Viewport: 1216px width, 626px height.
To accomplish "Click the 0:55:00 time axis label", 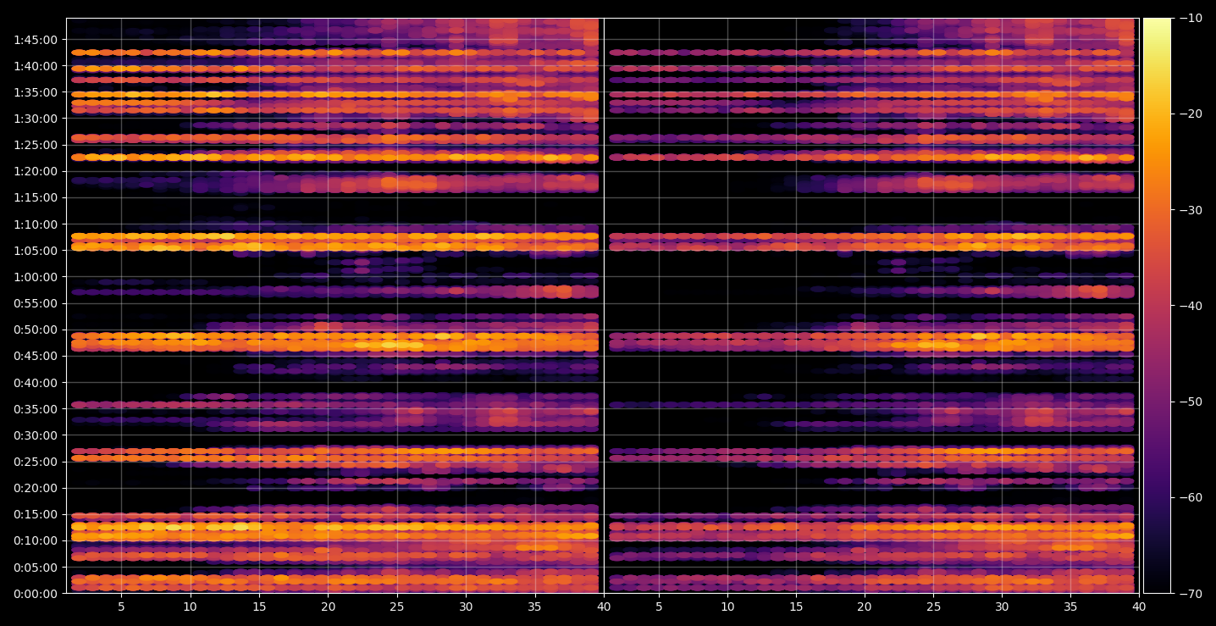I will click(36, 303).
